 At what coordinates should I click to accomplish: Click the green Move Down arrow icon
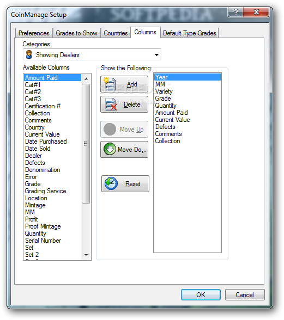(110, 149)
